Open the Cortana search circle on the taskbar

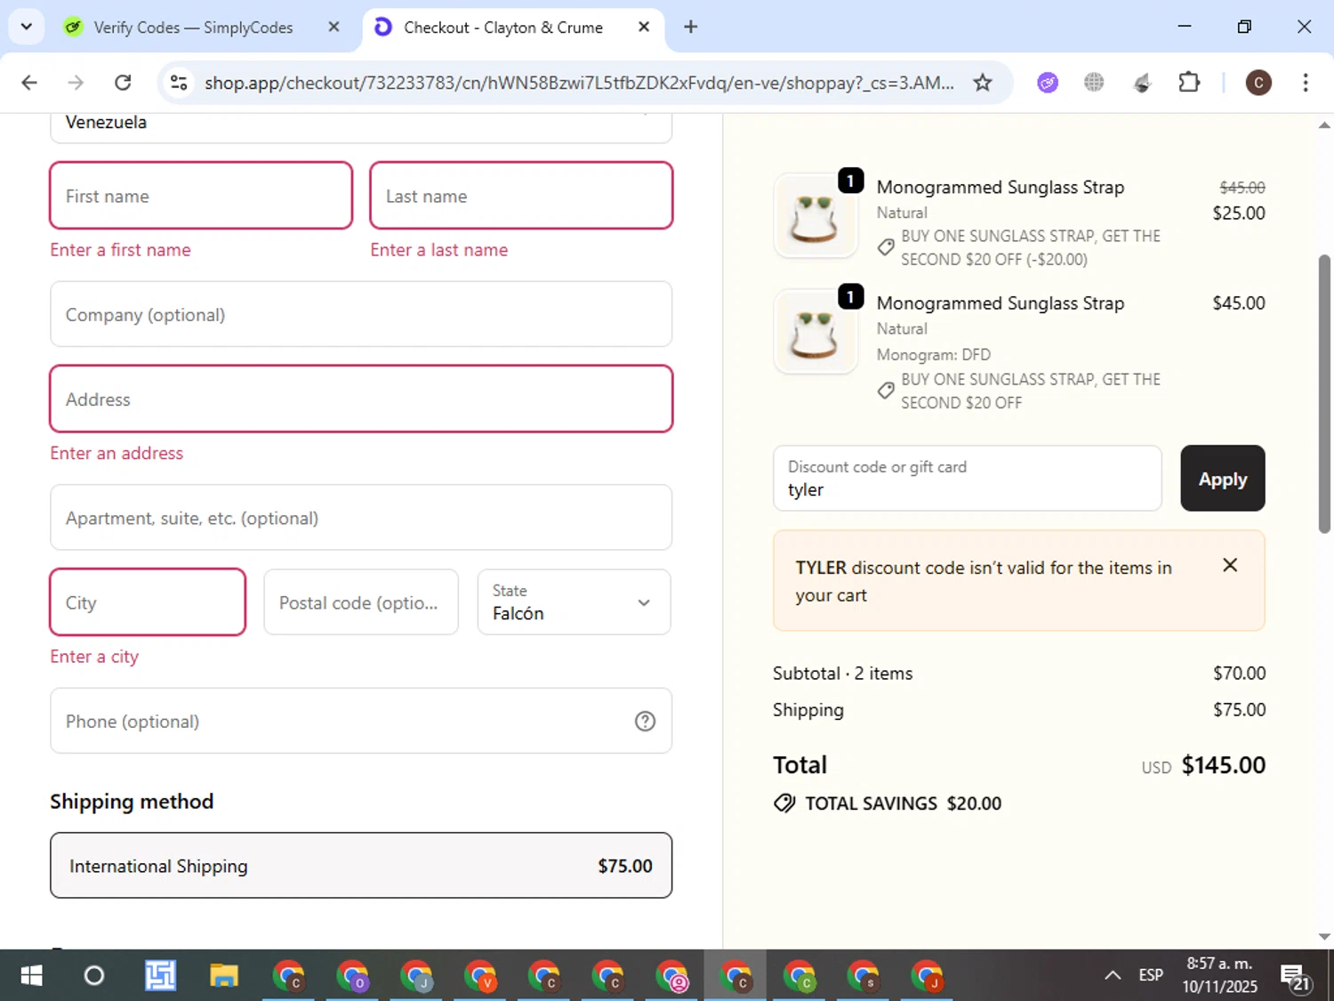93,976
